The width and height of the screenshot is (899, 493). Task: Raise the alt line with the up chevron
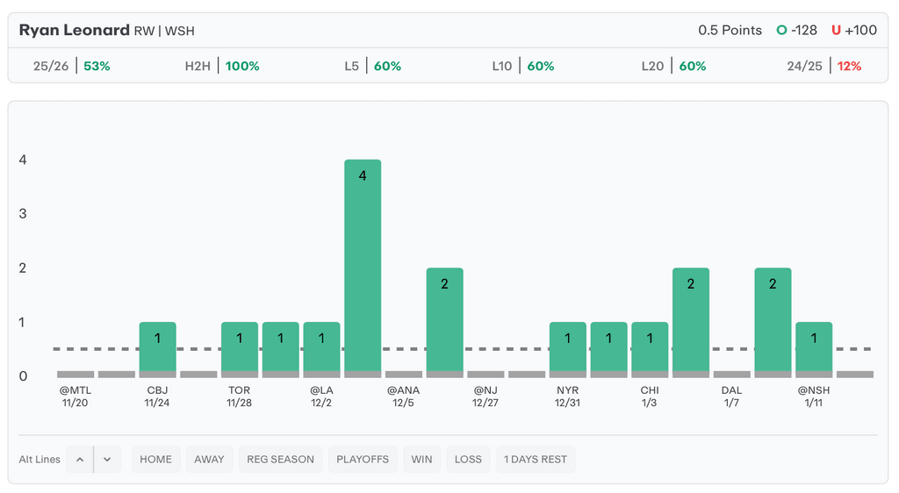[x=79, y=459]
